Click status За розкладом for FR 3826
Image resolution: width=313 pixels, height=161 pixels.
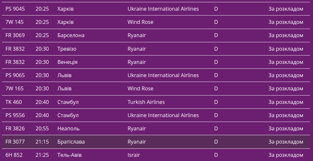pos(286,128)
